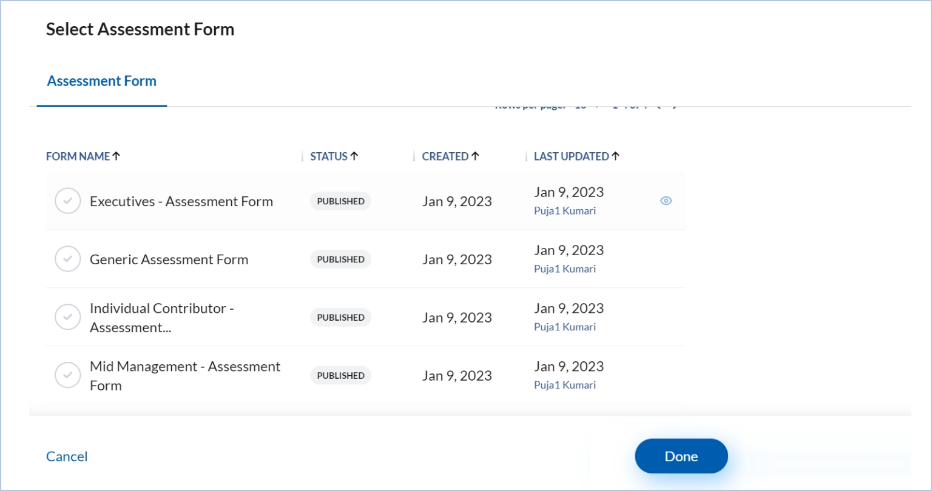Click the LAST UPDATED column header text
Image resolution: width=932 pixels, height=491 pixels.
tap(570, 156)
